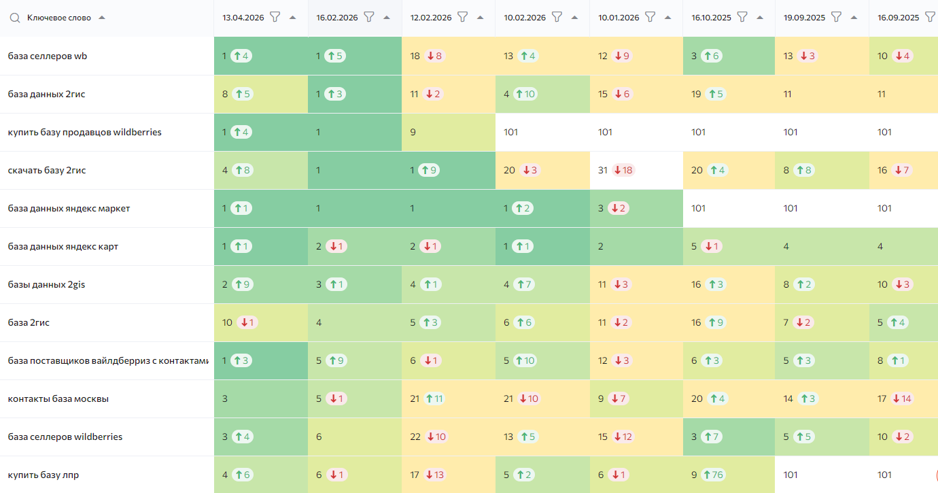Sort keywords using the Ключевое слово arrow
938x493 pixels.
coord(102,18)
